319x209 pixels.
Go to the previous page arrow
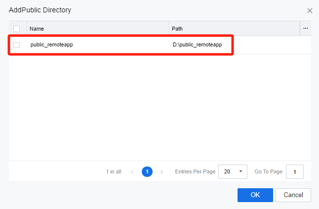pos(132,172)
